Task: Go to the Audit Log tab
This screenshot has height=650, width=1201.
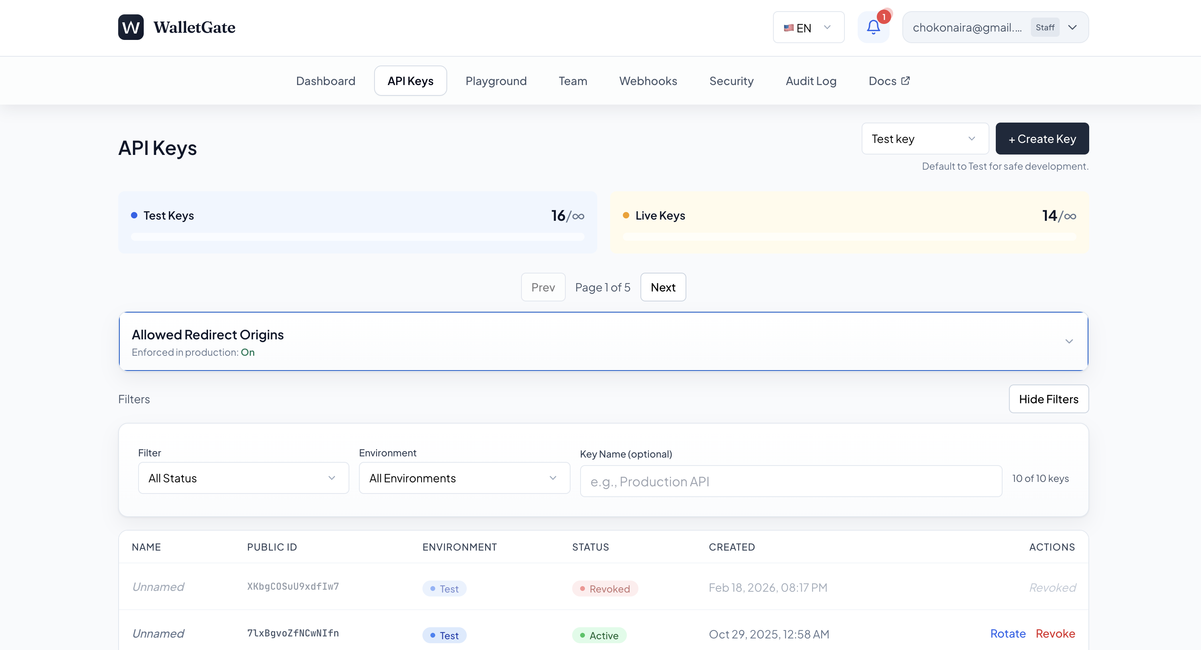Action: tap(810, 81)
